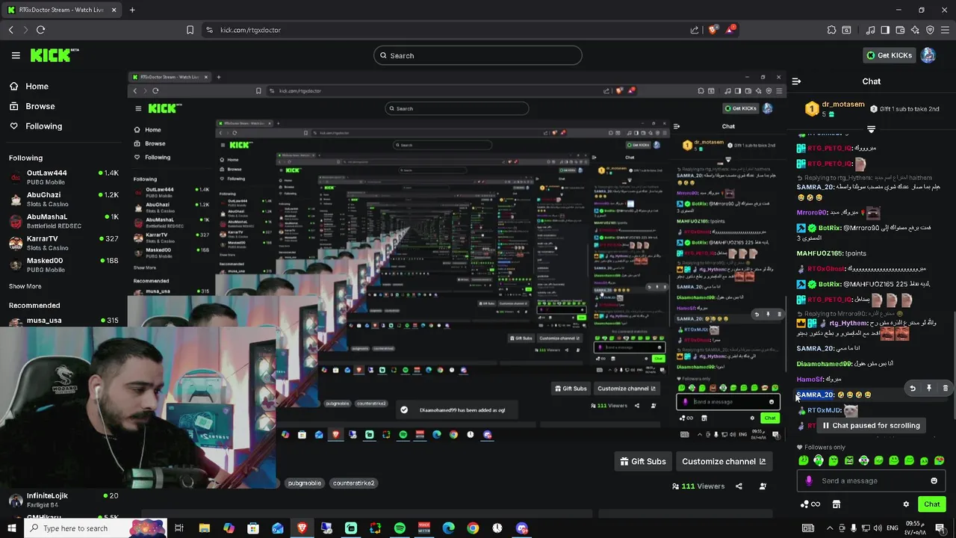Click Get KICKs button
This screenshot has height=538, width=956.
(x=888, y=55)
